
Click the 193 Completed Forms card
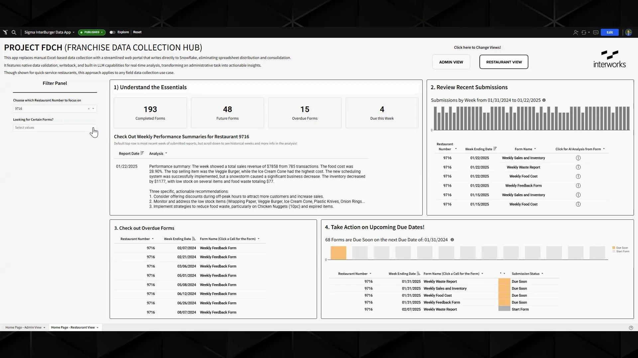150,113
